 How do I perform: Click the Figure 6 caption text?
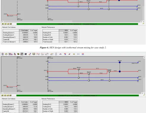pyautogui.click(x=73, y=48)
